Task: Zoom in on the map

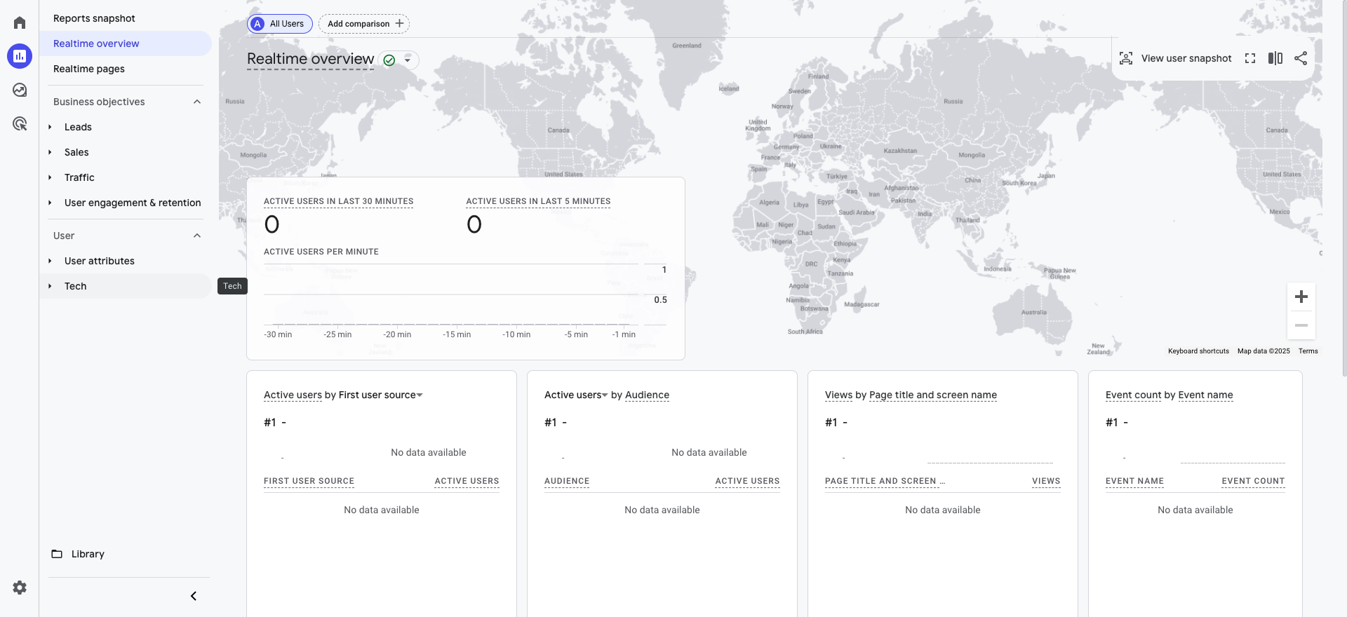Action: tap(1301, 297)
